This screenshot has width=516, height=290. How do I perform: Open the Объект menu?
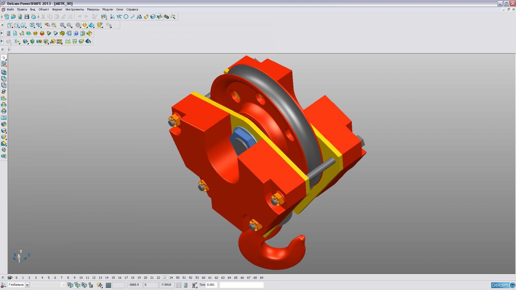coord(44,9)
